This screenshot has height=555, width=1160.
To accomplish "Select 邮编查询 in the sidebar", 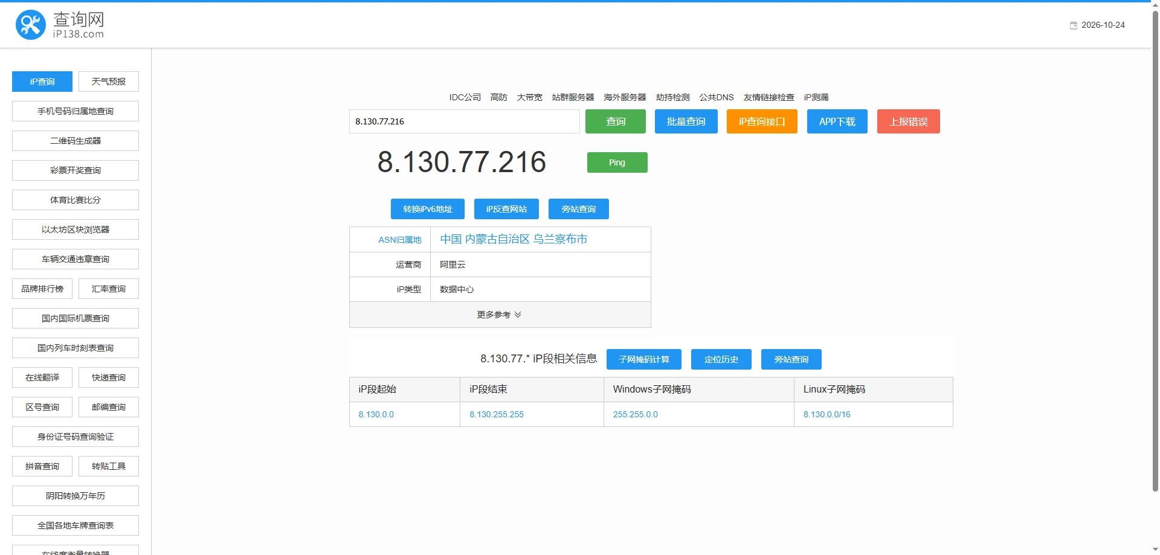I will pyautogui.click(x=109, y=407).
